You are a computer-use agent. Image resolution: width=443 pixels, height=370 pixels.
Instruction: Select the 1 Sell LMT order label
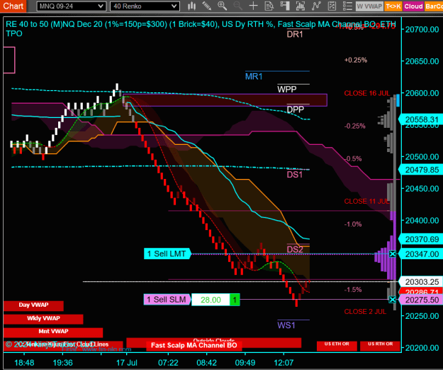(167, 254)
